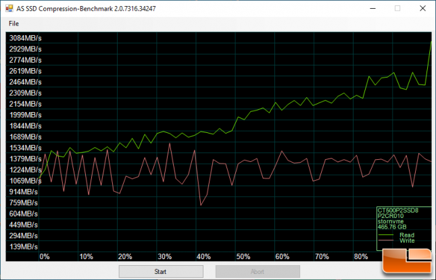Select the 914MB/s axis label

coord(24,192)
